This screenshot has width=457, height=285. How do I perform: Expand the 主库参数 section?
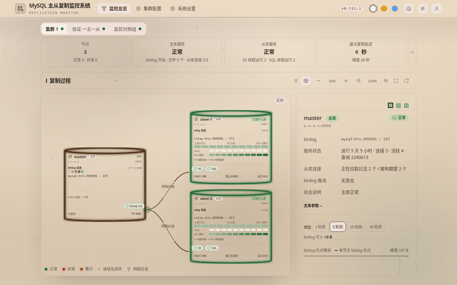click(x=313, y=206)
